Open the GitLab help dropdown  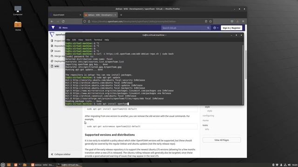tap(216, 28)
